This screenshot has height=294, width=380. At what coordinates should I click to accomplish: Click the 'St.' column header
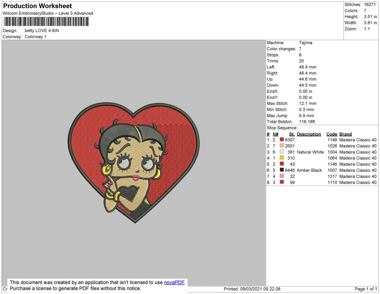292,134
